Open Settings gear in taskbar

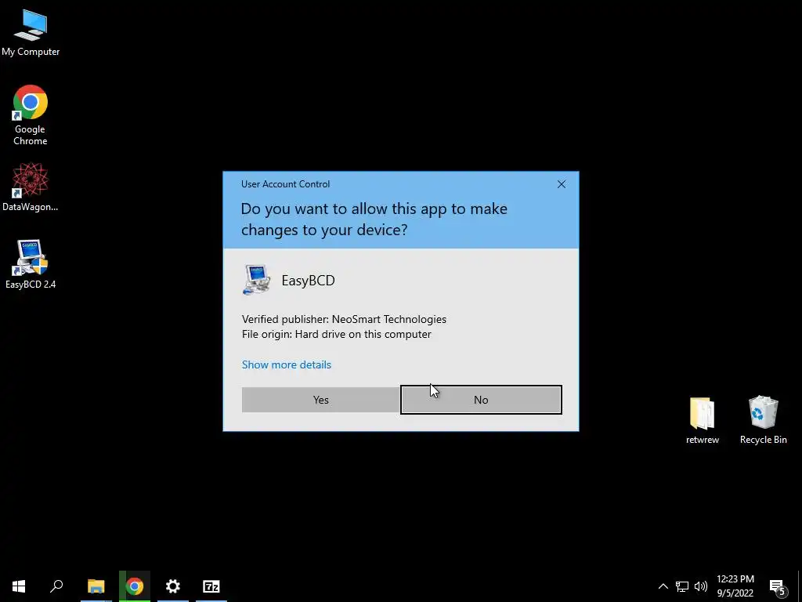click(x=173, y=586)
